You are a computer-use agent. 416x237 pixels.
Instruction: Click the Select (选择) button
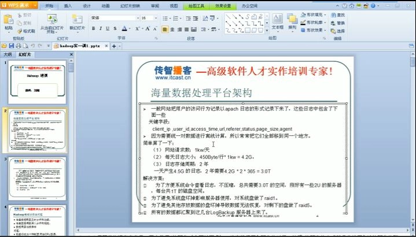click(x=338, y=31)
